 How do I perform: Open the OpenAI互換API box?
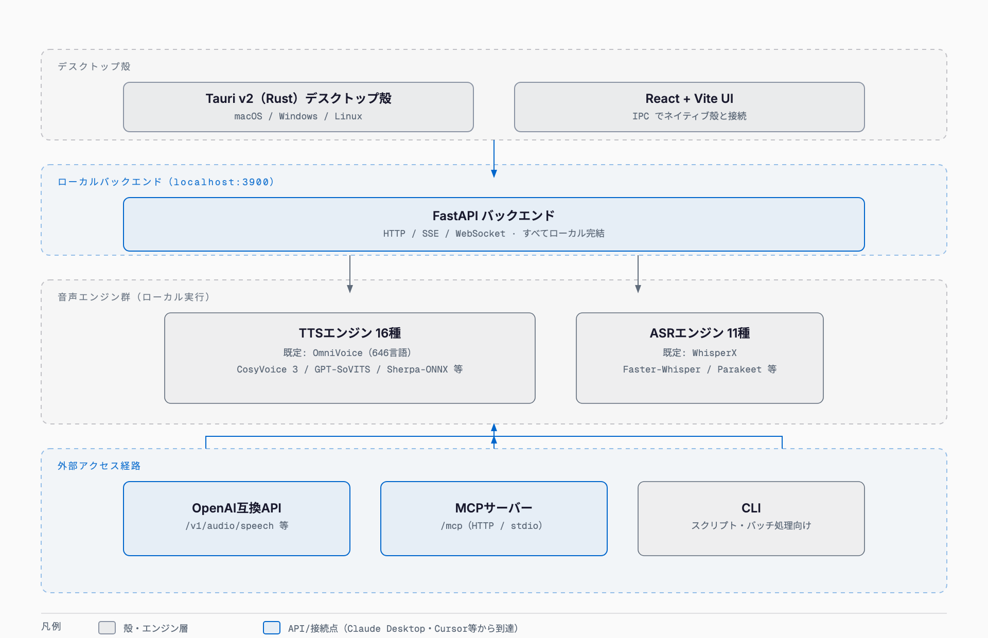pos(237,519)
